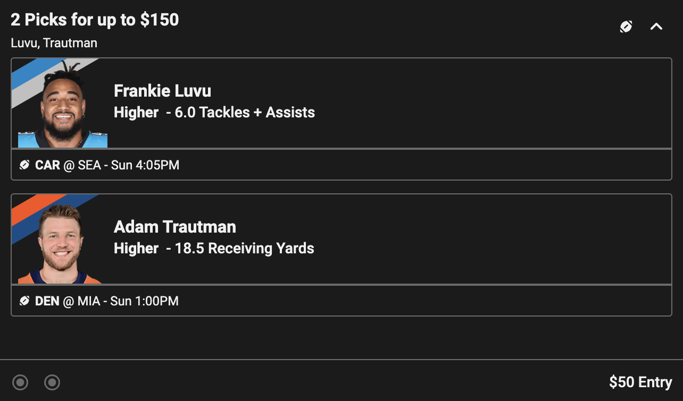Select the first pick status circle

click(x=20, y=382)
